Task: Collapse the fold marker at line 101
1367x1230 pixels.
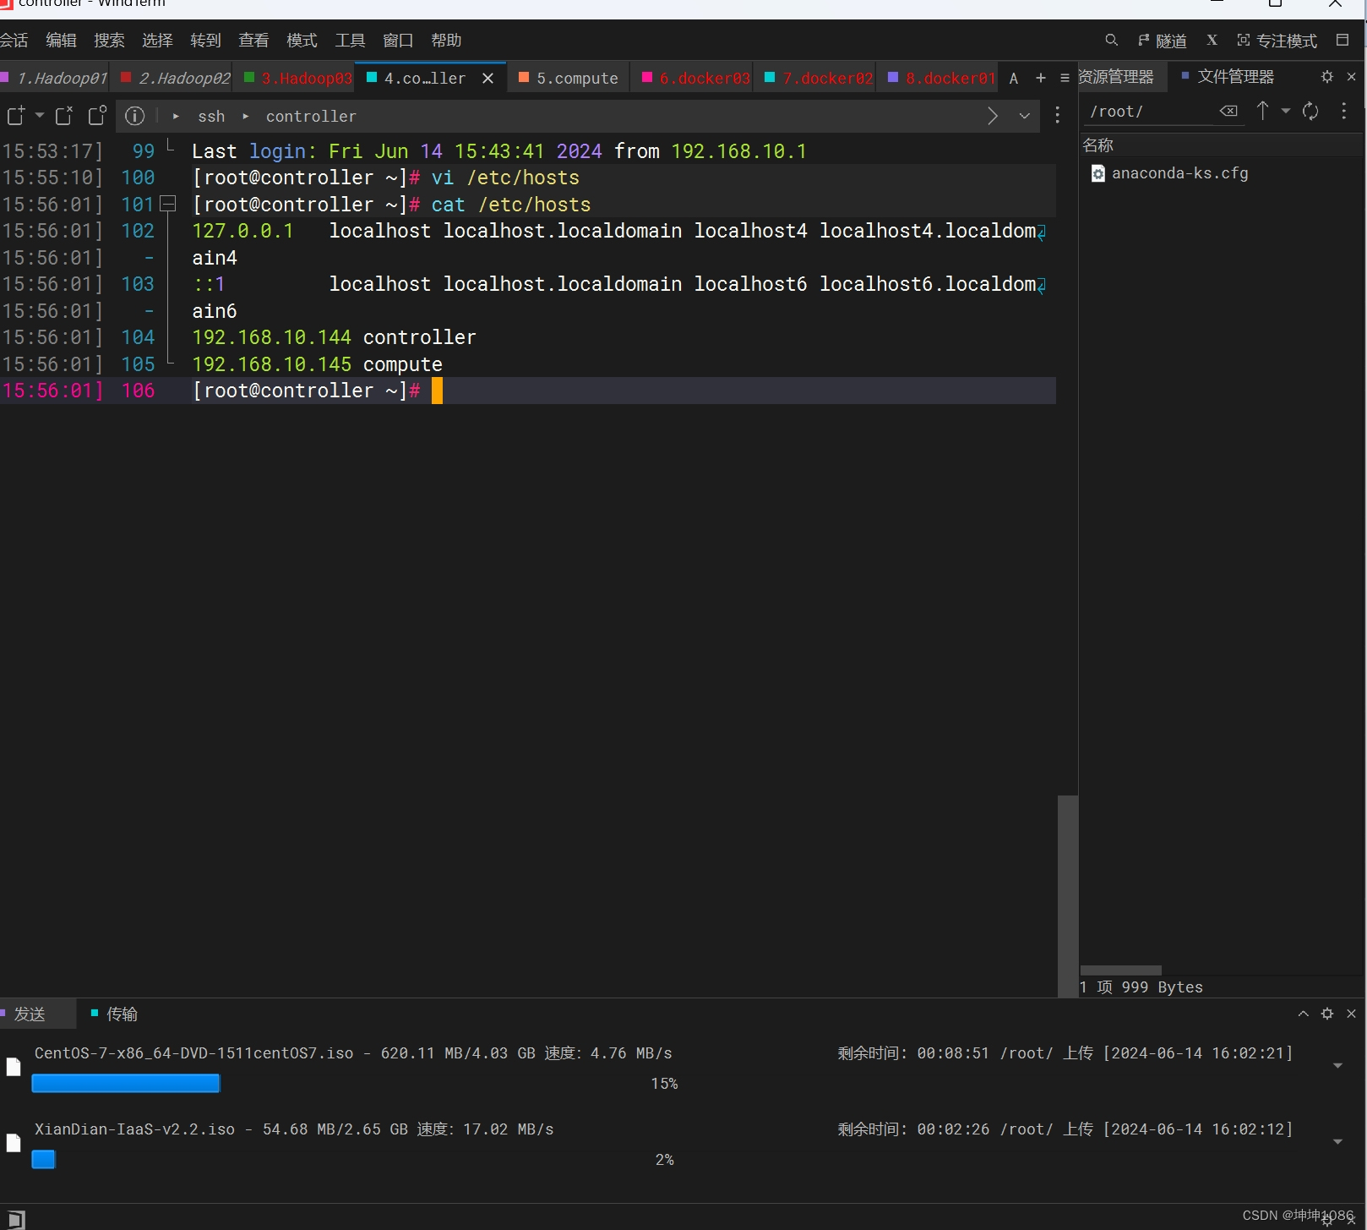Action: coord(167,204)
